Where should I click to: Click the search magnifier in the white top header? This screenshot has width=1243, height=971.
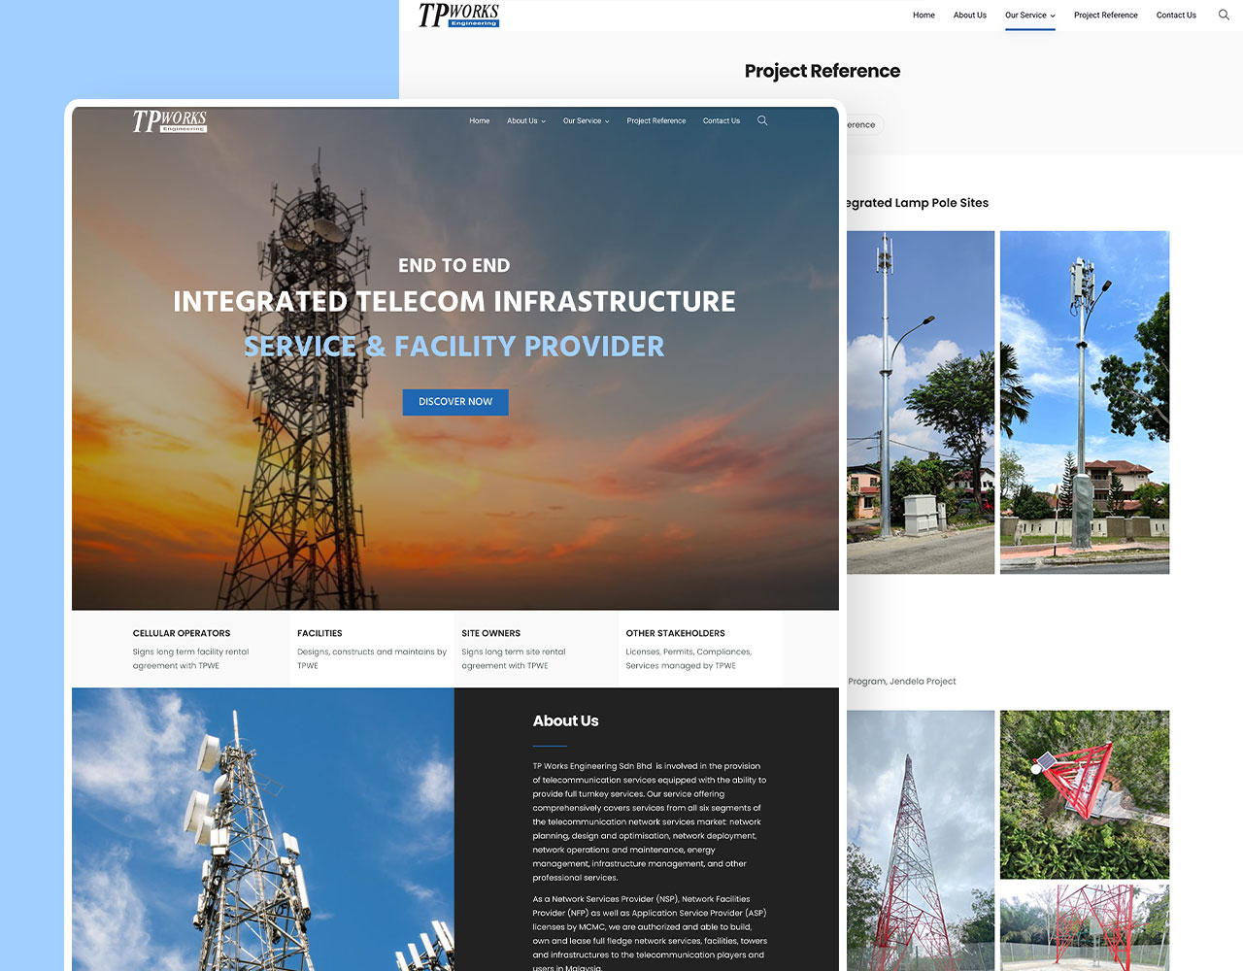tap(1224, 15)
